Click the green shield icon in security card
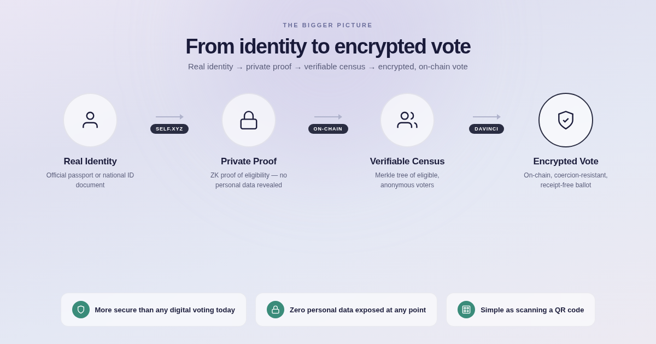This screenshot has width=656, height=344. [81, 310]
